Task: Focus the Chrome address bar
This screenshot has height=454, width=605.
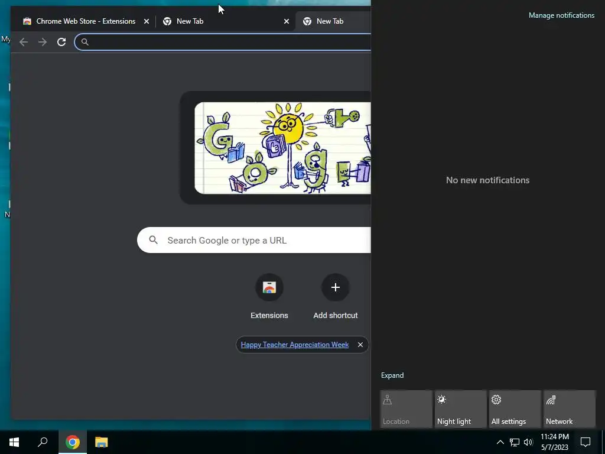Action: coord(223,42)
